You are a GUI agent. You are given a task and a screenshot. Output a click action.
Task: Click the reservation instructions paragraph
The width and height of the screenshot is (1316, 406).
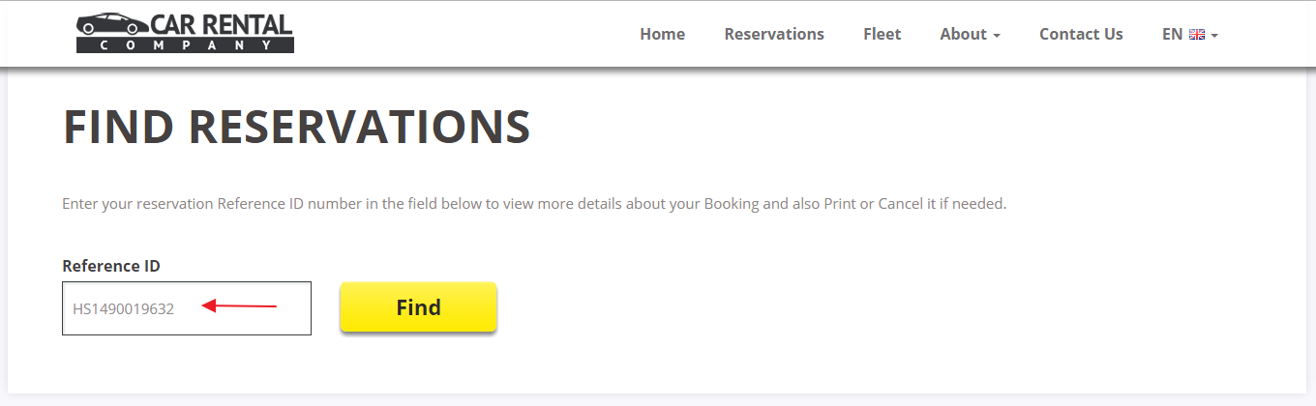pos(534,204)
